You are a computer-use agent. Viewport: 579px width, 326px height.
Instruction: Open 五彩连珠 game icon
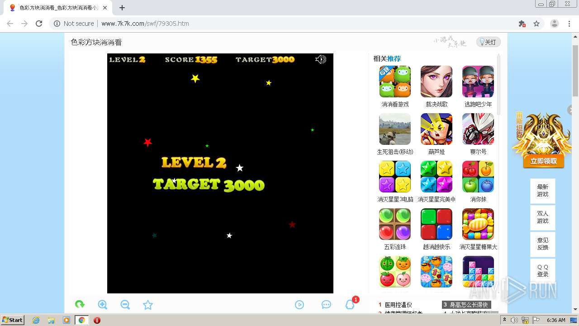395,224
